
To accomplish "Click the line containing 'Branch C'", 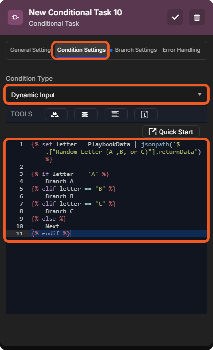I will coord(59,211).
